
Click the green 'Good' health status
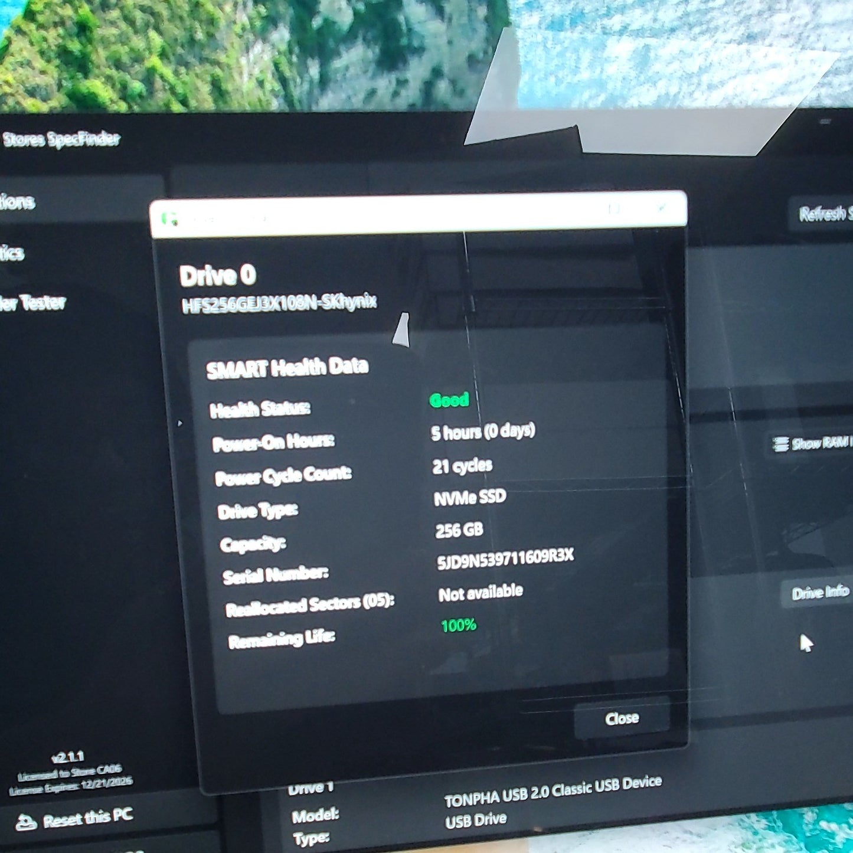449,400
